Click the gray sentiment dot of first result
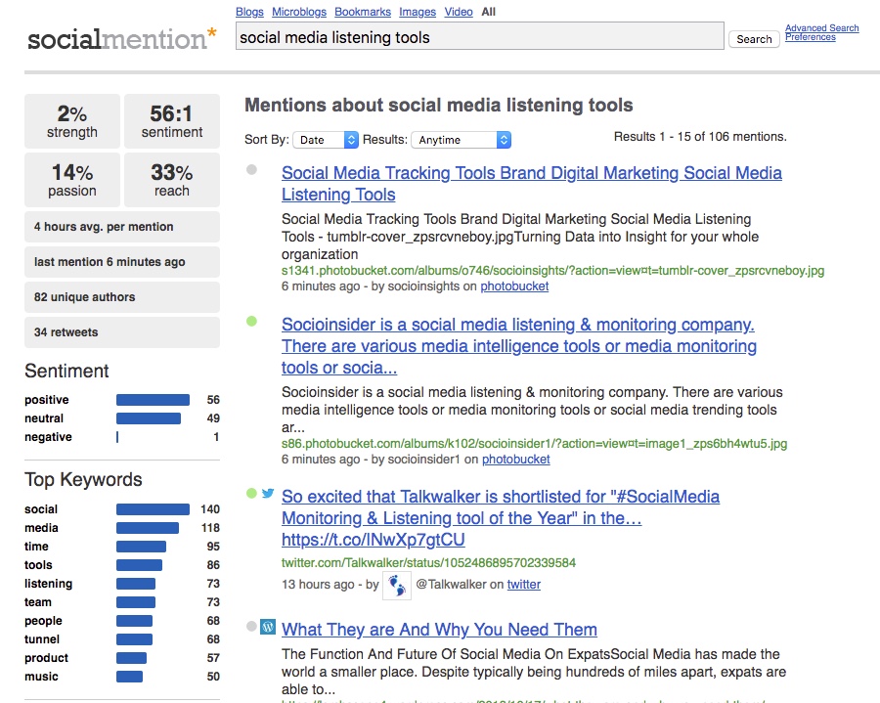This screenshot has height=703, width=880. [251, 169]
